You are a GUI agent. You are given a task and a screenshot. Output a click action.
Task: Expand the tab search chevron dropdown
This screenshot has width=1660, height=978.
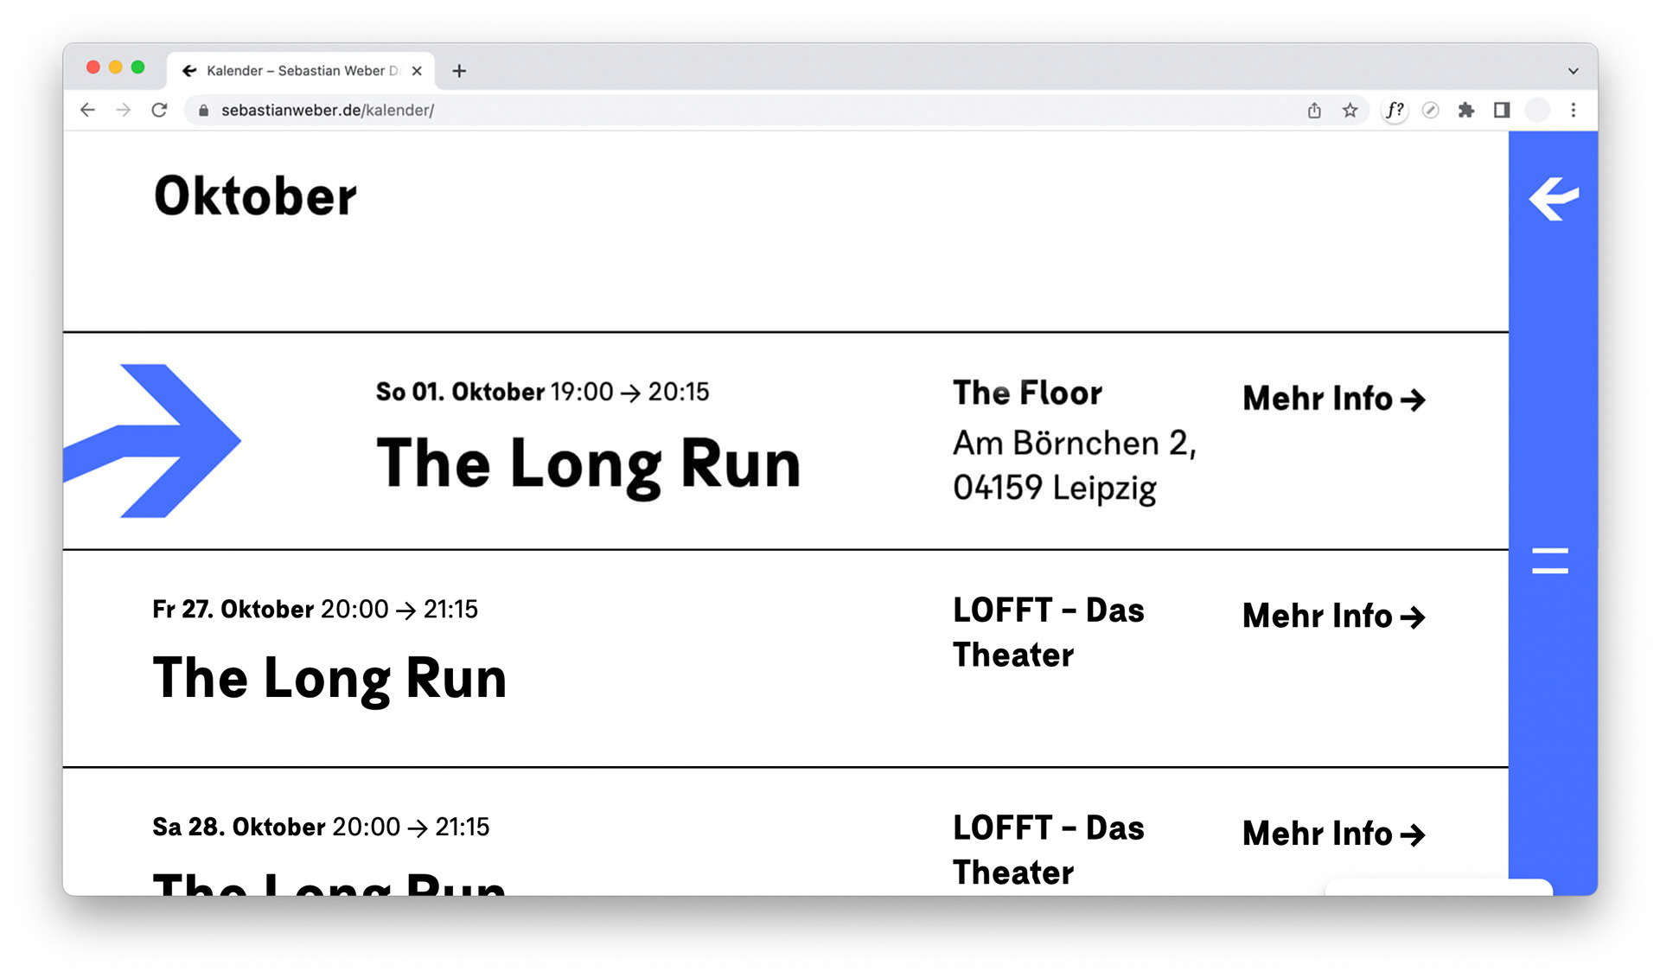tap(1573, 71)
